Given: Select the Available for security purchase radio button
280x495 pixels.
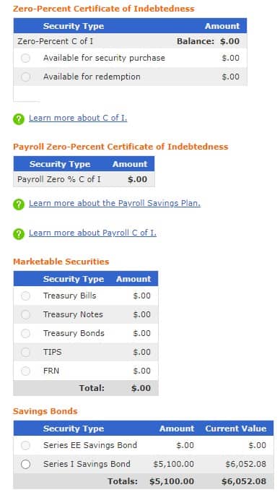Looking at the screenshot, I should [x=25, y=58].
